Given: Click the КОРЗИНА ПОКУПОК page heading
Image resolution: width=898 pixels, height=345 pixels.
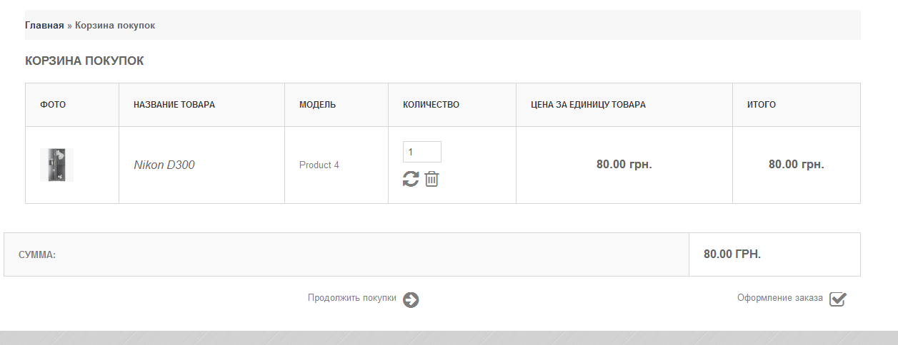Looking at the screenshot, I should [84, 61].
